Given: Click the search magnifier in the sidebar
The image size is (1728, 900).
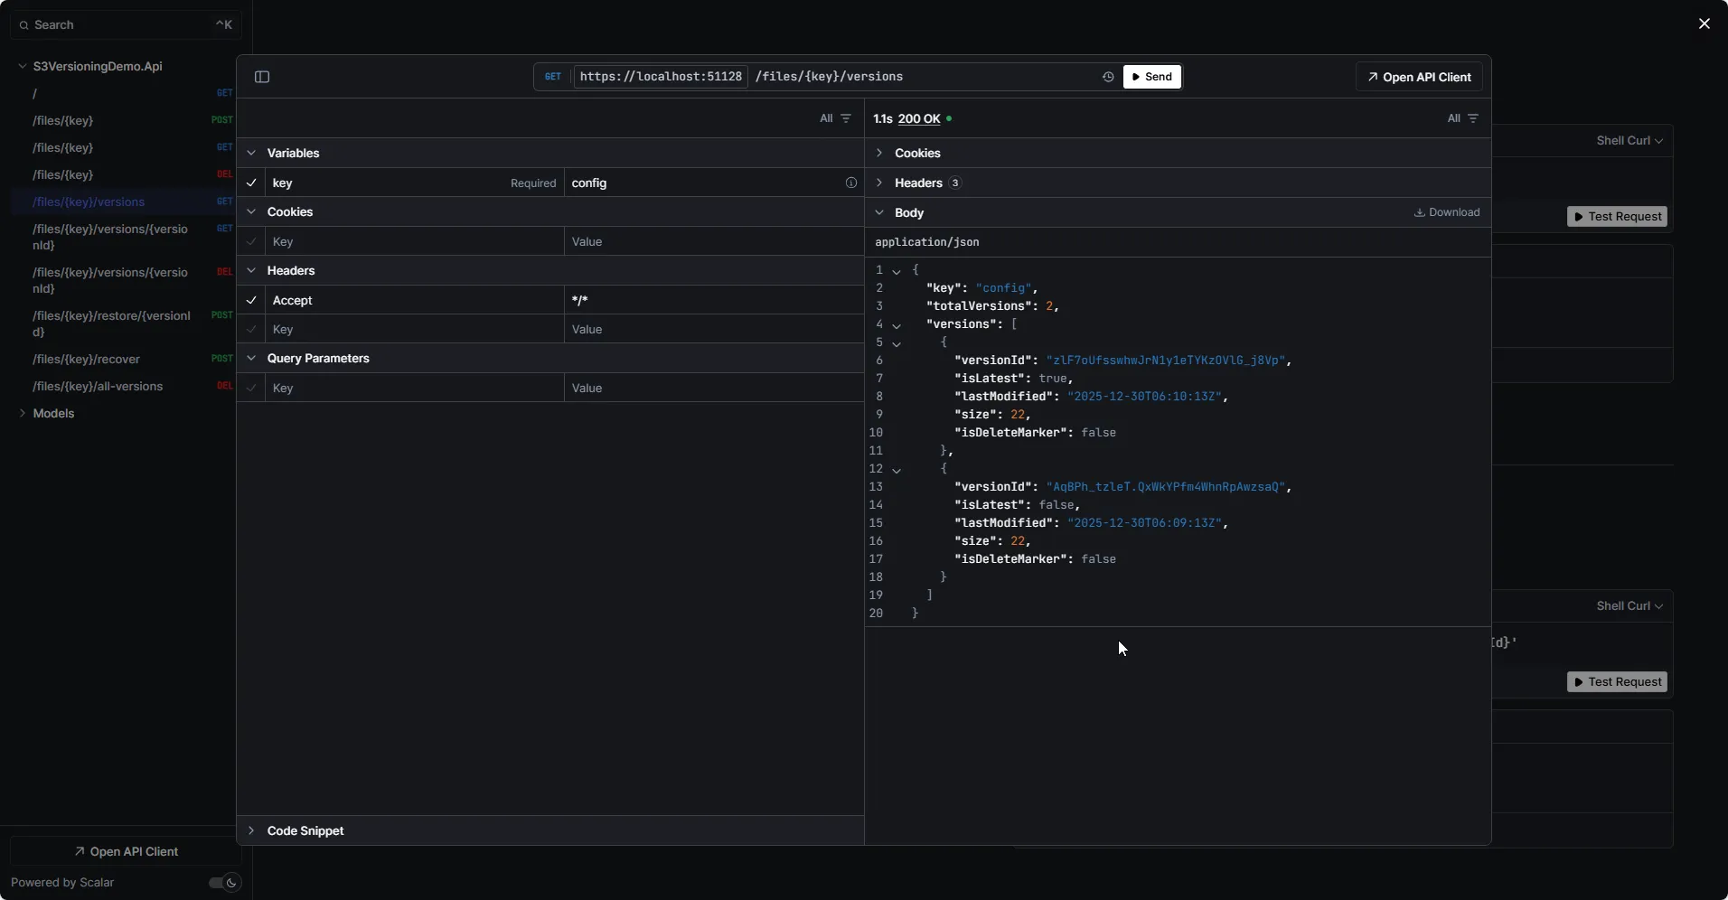Looking at the screenshot, I should (23, 24).
